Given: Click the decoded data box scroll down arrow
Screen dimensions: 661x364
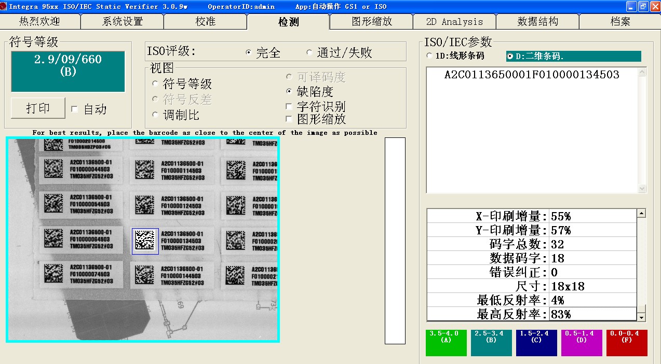Looking at the screenshot, I should 642,189.
